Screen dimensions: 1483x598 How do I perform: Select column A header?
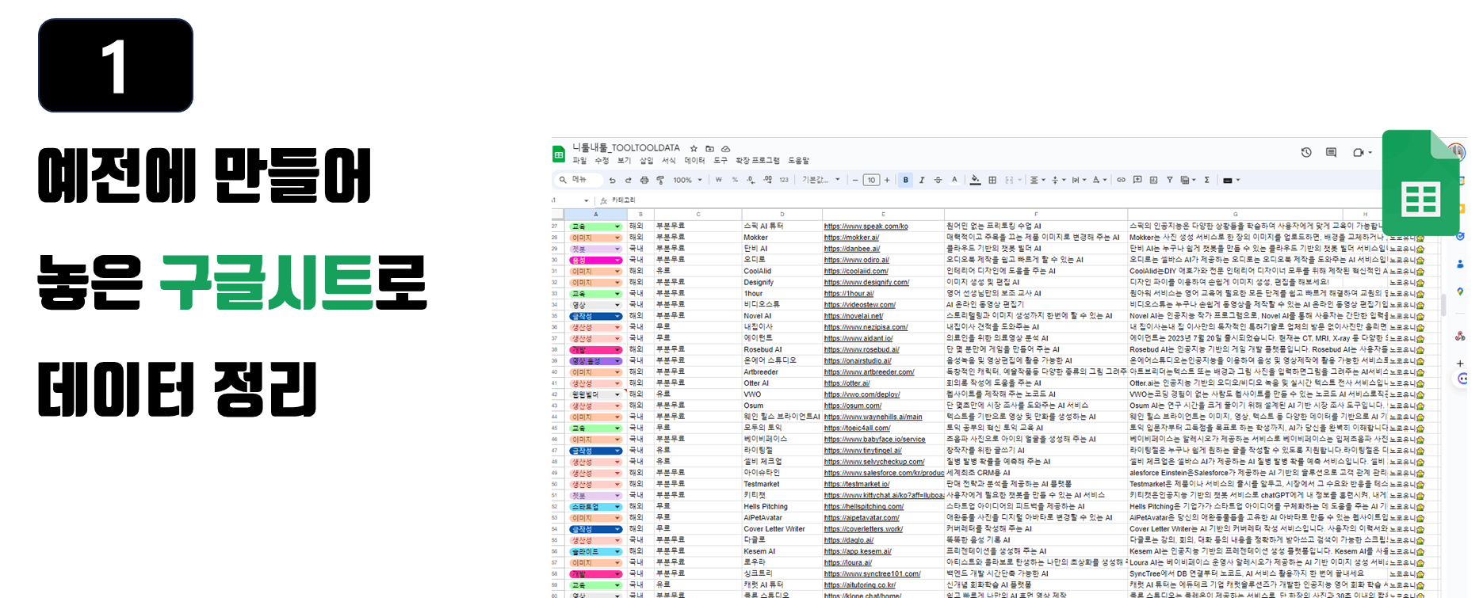596,215
